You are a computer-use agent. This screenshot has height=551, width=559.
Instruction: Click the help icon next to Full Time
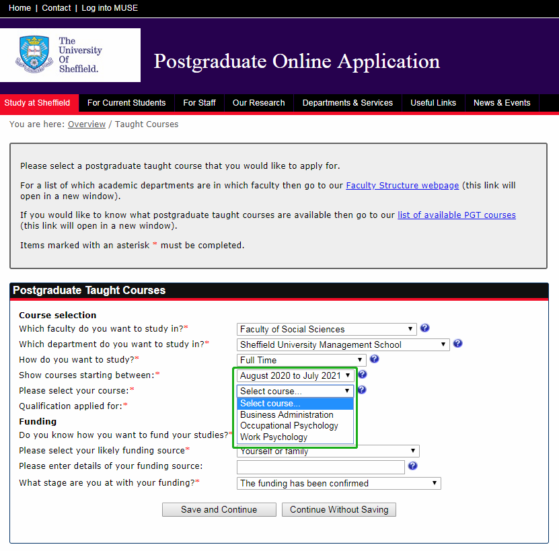point(374,359)
